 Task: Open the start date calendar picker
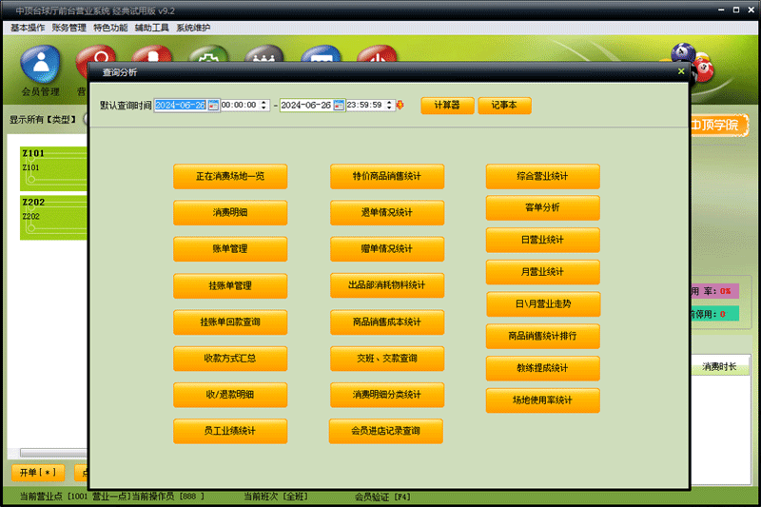pyautogui.click(x=213, y=106)
